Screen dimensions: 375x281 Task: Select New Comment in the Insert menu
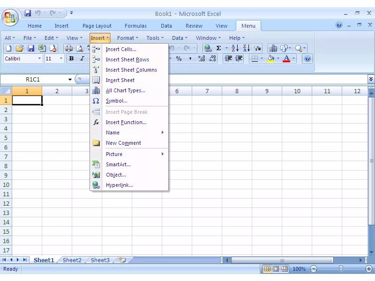click(x=124, y=143)
